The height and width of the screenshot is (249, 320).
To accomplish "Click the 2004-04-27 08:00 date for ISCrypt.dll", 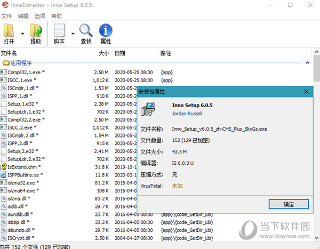I will coord(134,238).
